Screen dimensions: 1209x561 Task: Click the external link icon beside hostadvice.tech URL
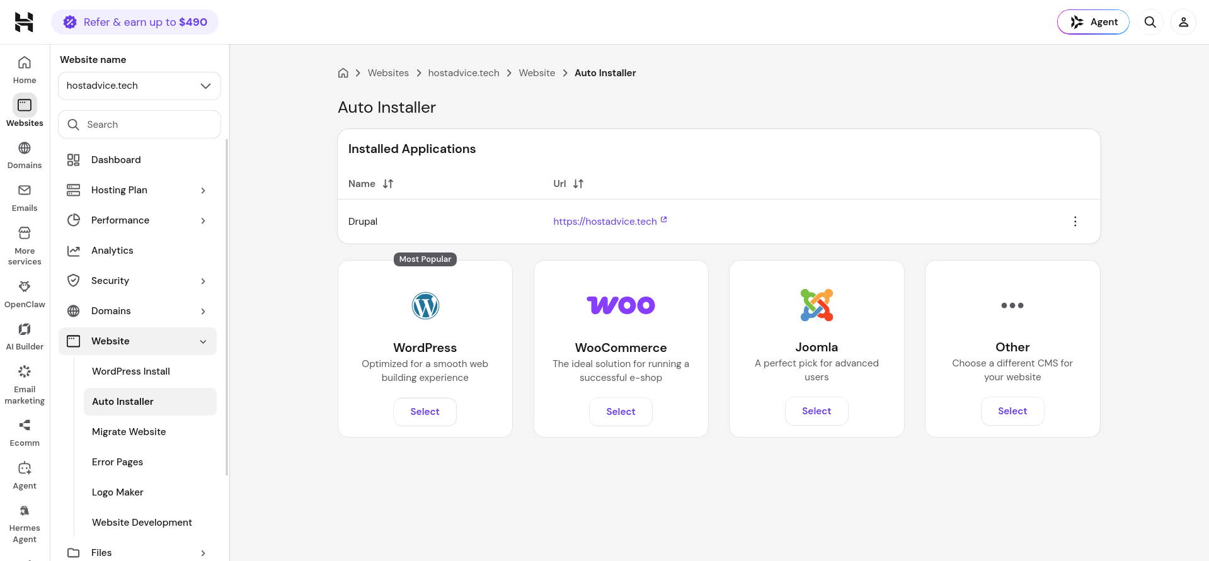(664, 220)
